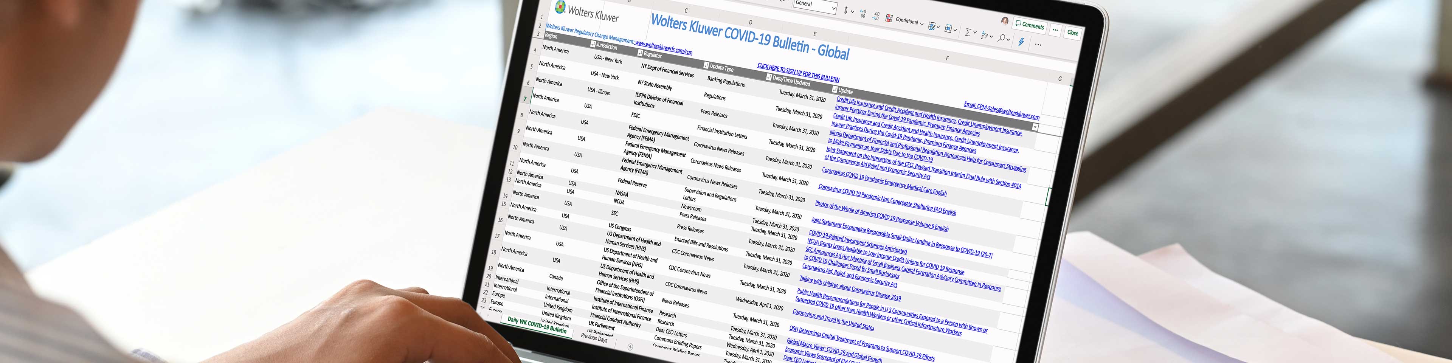Select the 'US Congress' regulator cell
Viewport: 1452px width, 363px height.
[x=620, y=226]
